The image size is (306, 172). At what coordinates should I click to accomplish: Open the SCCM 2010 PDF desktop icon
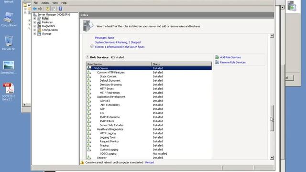click(x=9, y=92)
